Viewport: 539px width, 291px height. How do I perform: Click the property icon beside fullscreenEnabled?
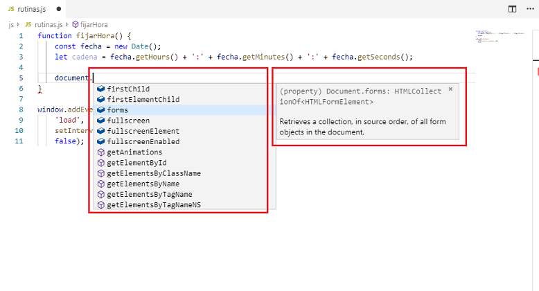tap(100, 142)
